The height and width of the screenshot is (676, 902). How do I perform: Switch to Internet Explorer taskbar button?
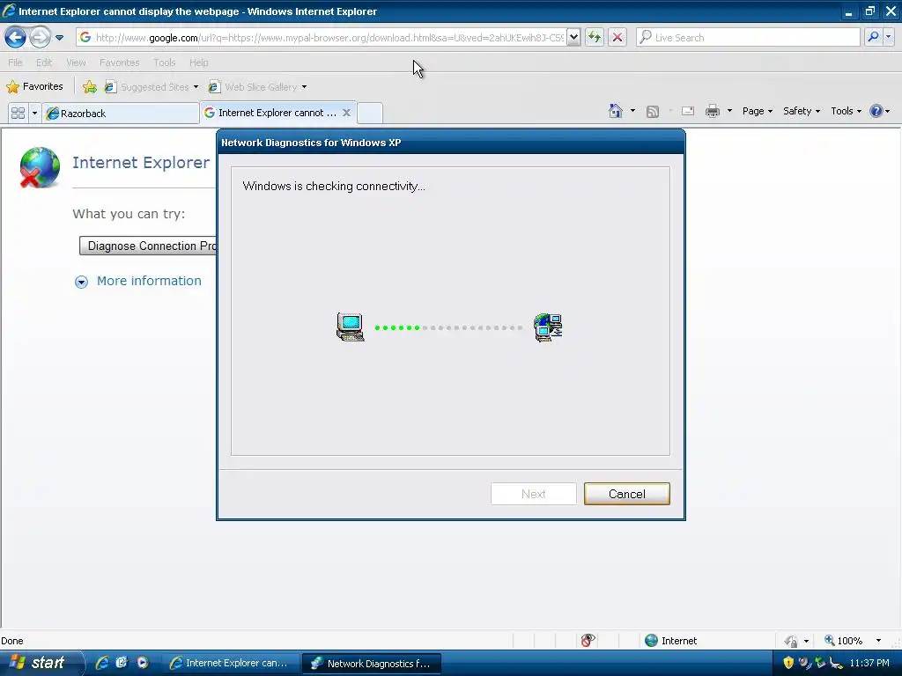point(230,663)
